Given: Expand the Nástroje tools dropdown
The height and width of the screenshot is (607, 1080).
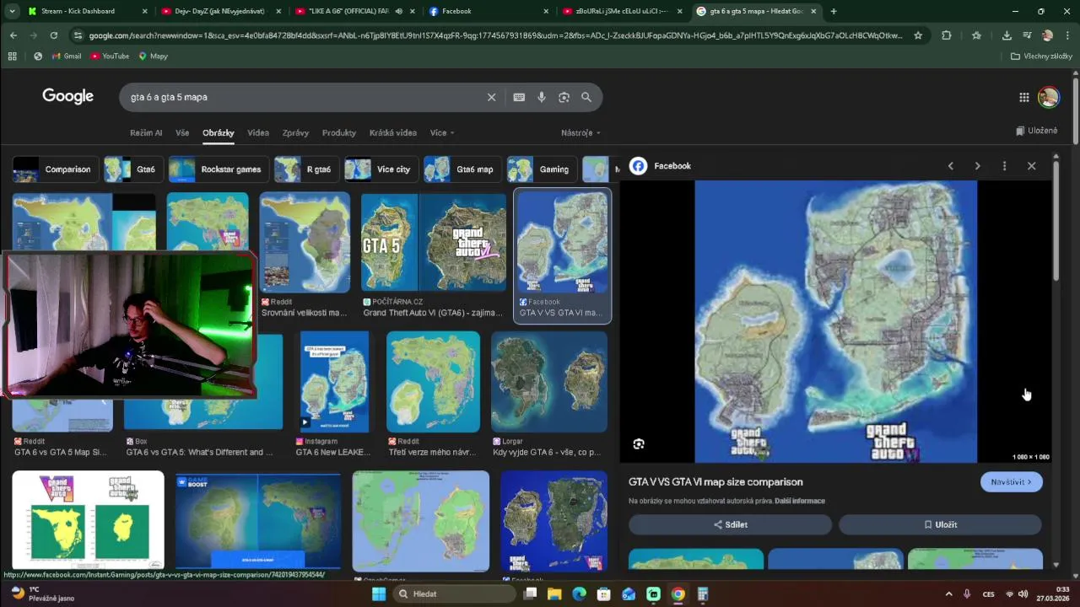Looking at the screenshot, I should click(580, 133).
